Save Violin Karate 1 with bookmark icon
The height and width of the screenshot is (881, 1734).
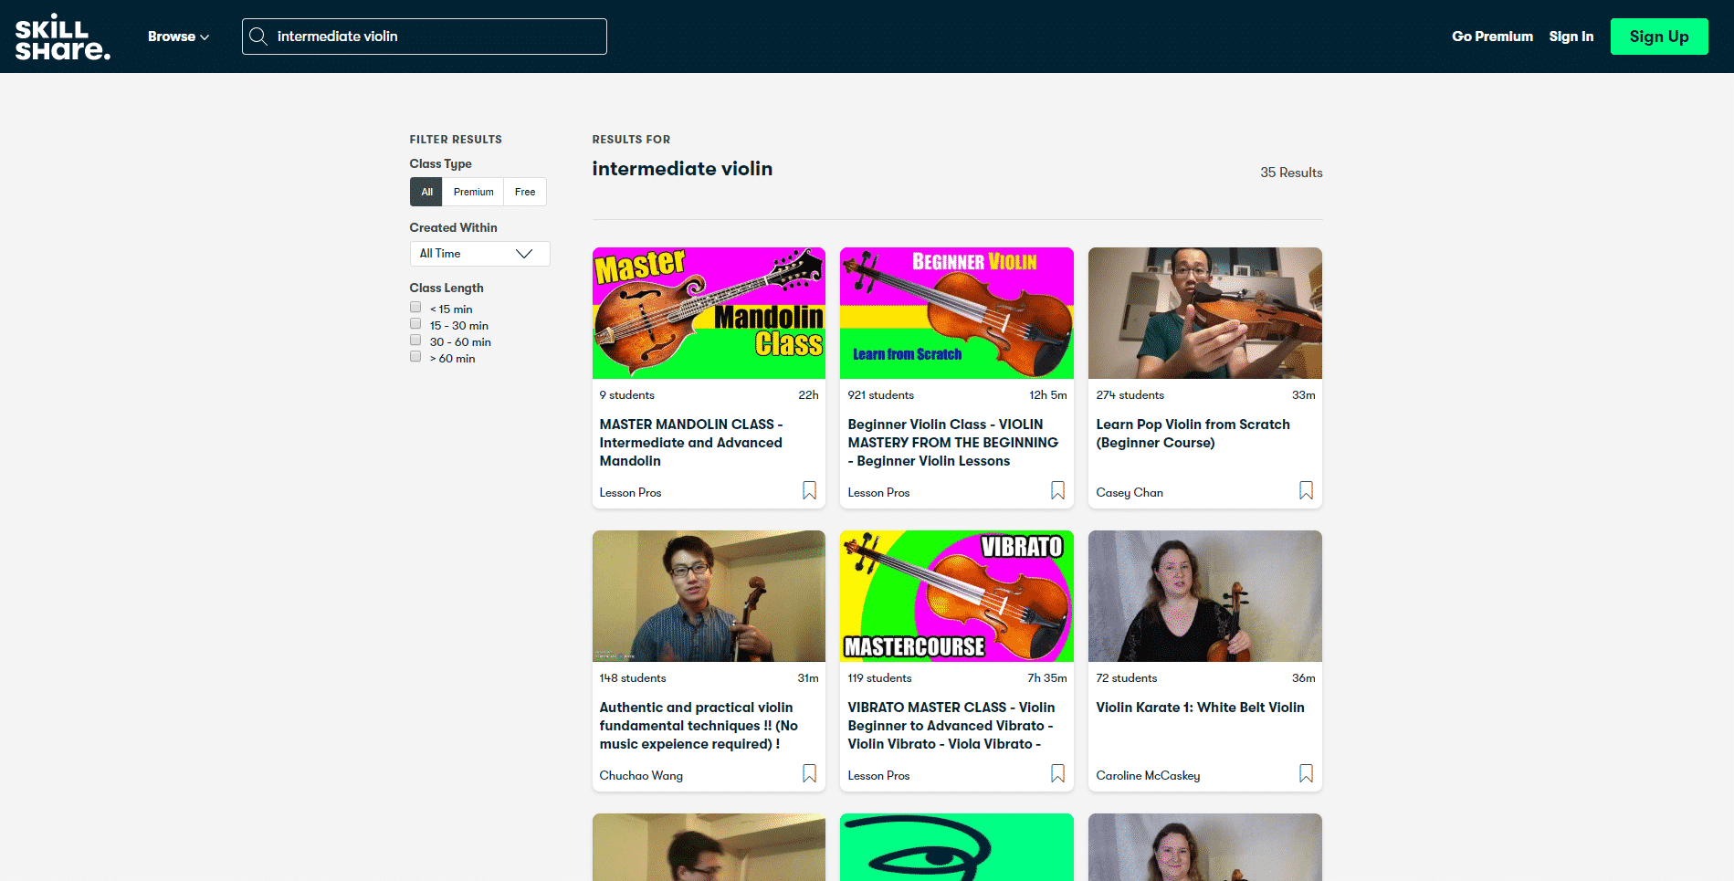(1306, 774)
